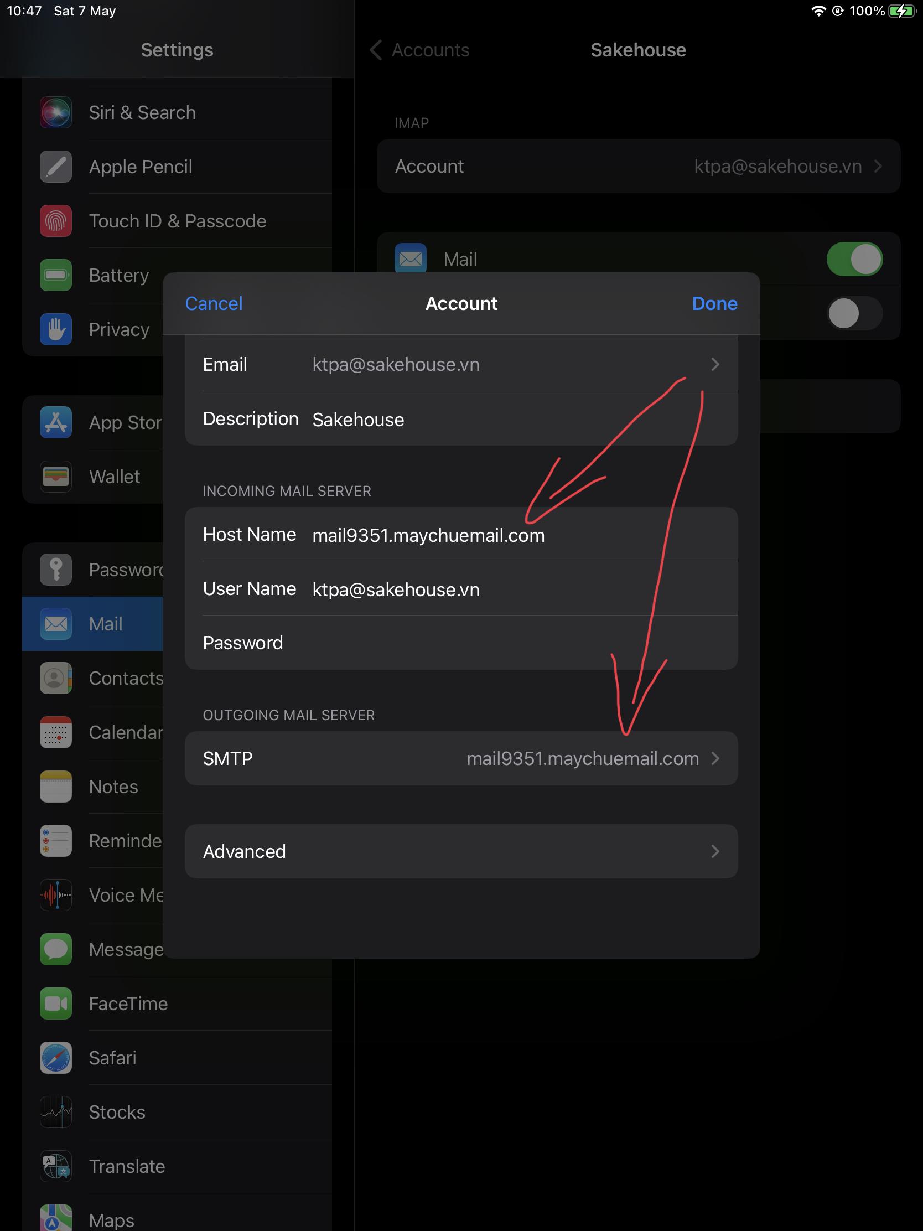Open the Email row chevron

coord(715,365)
